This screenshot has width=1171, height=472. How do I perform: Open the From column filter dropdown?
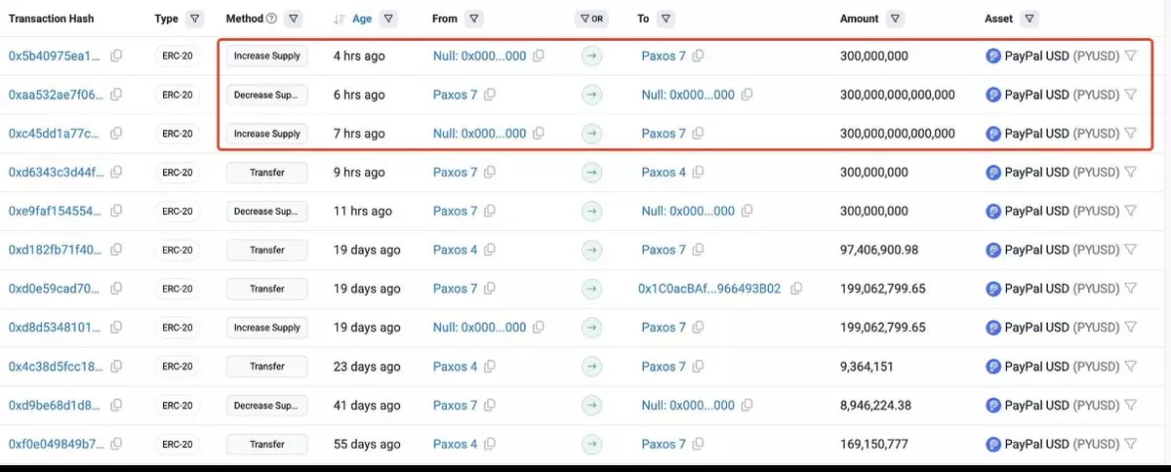[x=473, y=19]
